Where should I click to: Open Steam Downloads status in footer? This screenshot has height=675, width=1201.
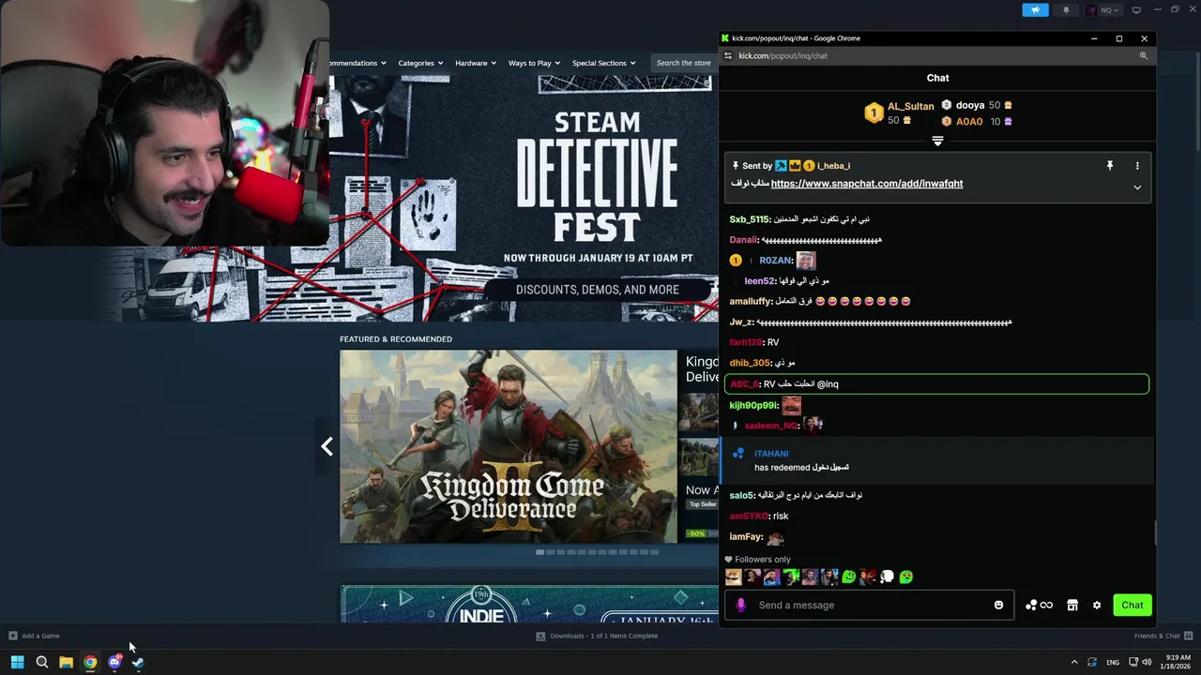coord(597,636)
